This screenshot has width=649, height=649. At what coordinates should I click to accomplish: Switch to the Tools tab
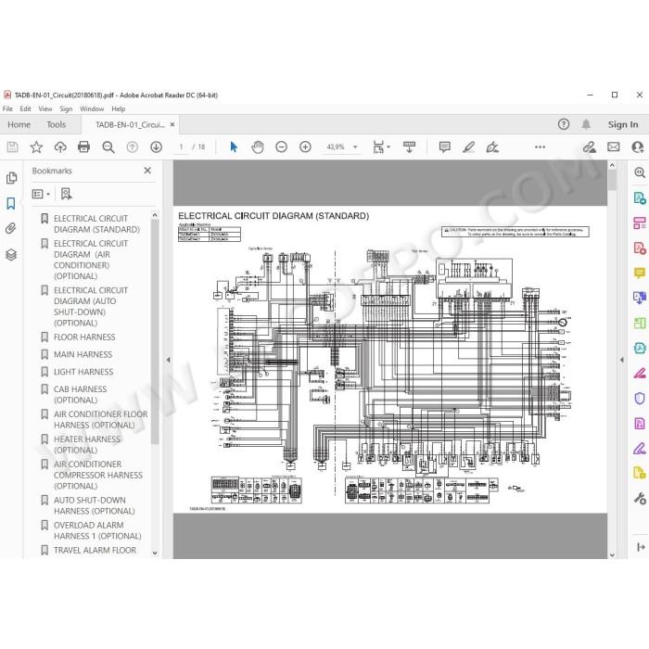(x=56, y=124)
